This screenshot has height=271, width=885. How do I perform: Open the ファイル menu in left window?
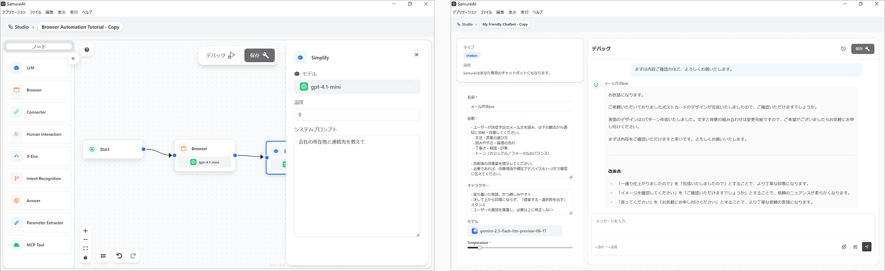tap(35, 12)
